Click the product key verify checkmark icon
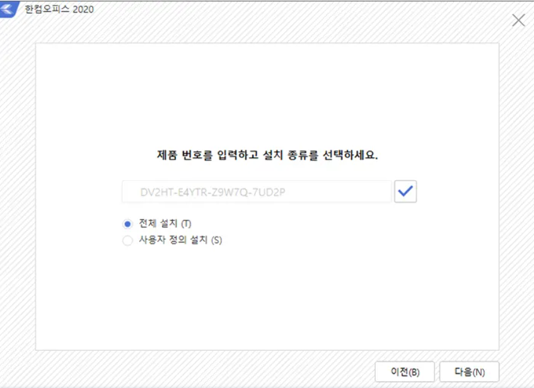The height and width of the screenshot is (388, 534). (x=405, y=191)
